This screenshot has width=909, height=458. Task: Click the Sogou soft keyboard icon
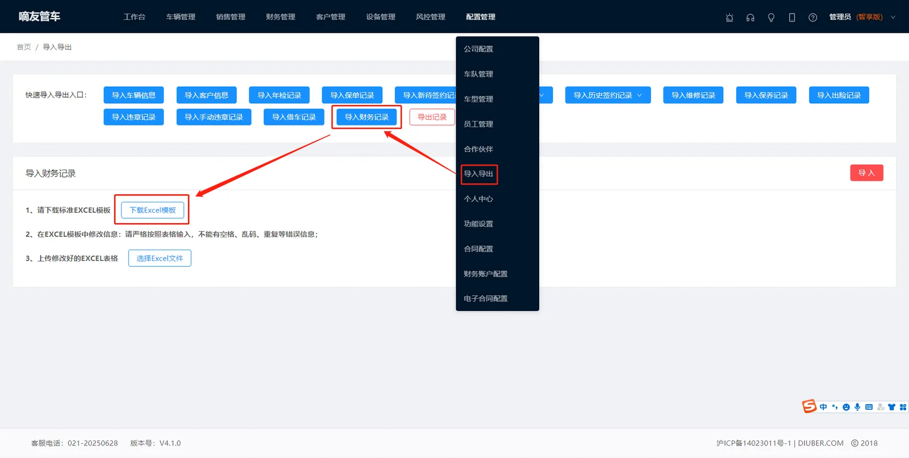pos(869,407)
